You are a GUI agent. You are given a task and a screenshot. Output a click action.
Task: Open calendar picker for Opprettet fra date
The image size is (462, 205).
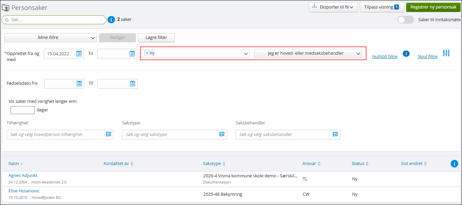(79, 53)
